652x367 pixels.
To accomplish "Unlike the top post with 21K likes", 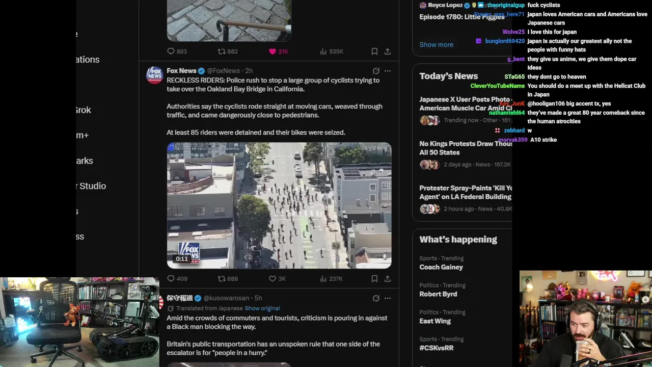I will coord(279,51).
